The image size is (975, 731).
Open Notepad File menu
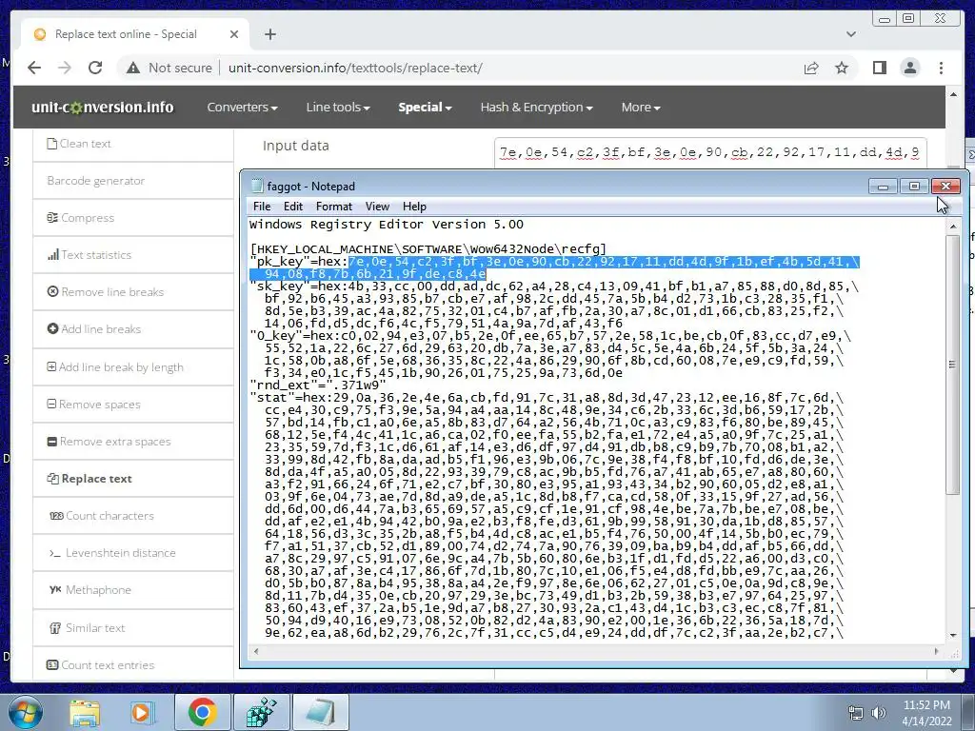(262, 207)
